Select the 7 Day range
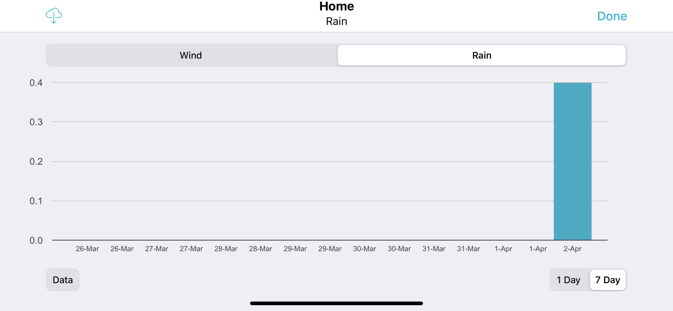Image resolution: width=673 pixels, height=311 pixels. [x=608, y=280]
